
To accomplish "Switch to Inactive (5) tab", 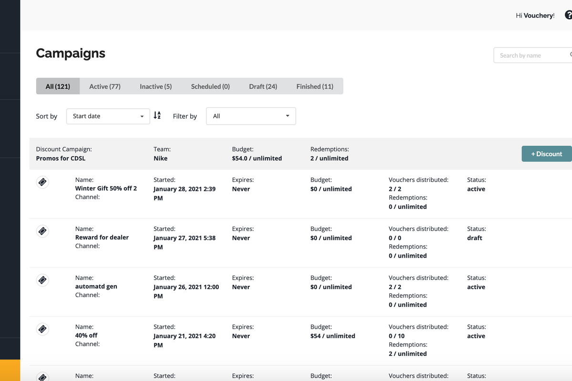I will 156,86.
